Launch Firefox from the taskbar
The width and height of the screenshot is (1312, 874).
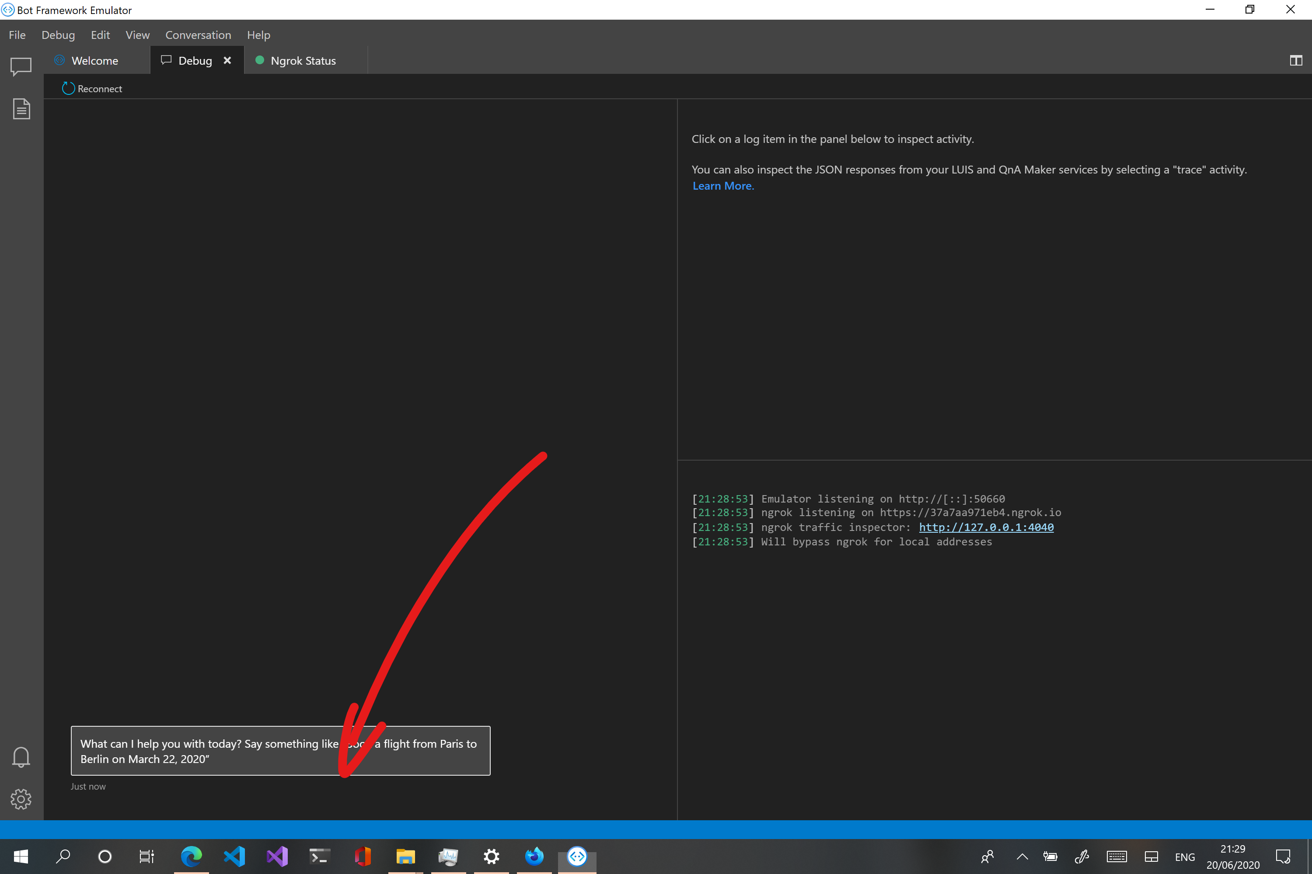tap(534, 857)
